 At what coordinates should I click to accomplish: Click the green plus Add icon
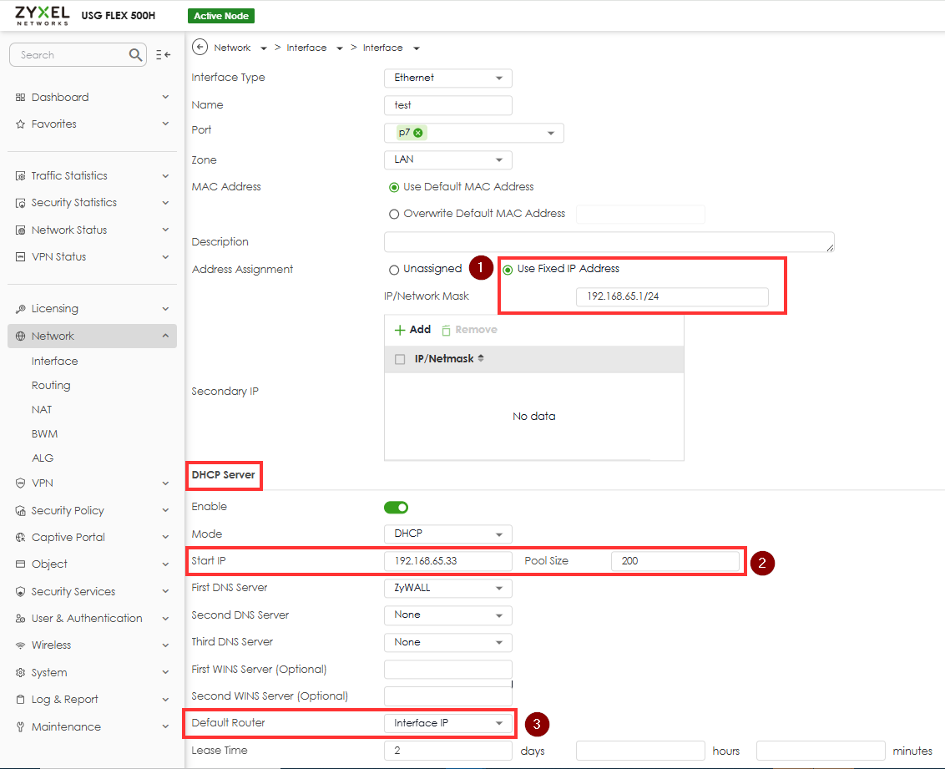tap(399, 330)
